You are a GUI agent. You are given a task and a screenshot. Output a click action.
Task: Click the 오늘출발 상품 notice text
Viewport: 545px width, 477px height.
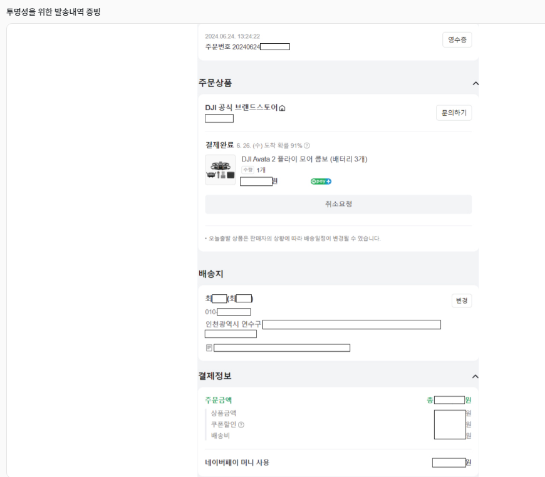294,238
